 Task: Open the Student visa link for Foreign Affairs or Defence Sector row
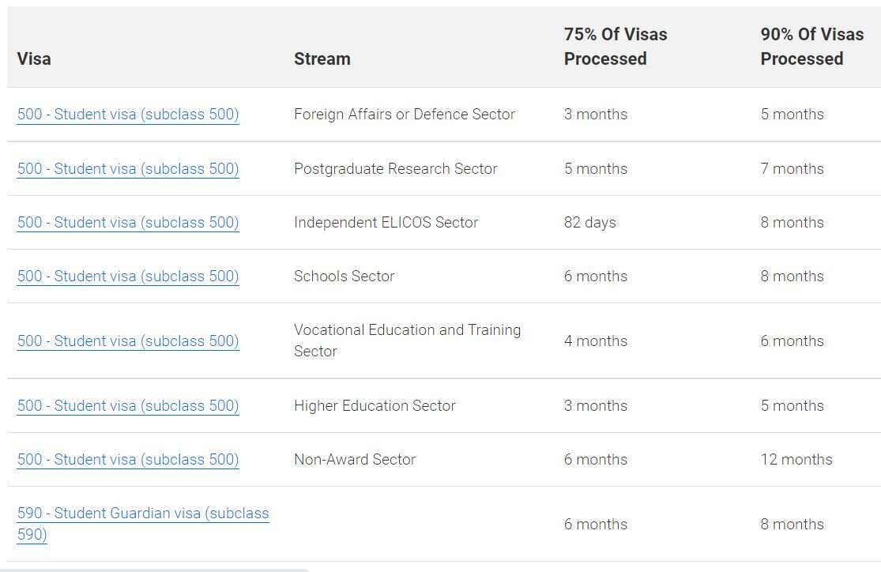click(x=127, y=114)
